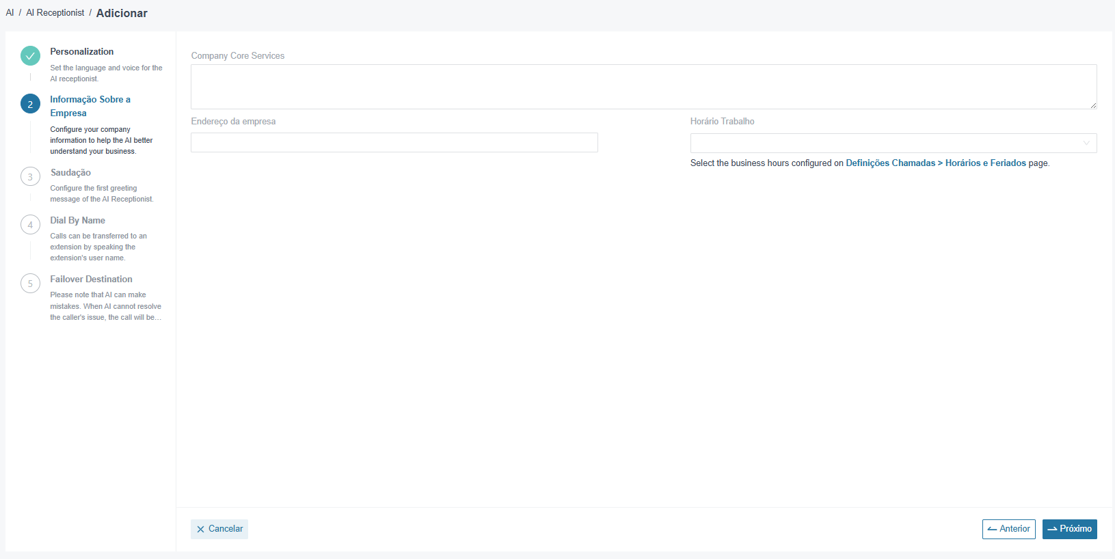Click the step 4 Dial By Name circle
The height and width of the screenshot is (559, 1115).
[x=30, y=225]
